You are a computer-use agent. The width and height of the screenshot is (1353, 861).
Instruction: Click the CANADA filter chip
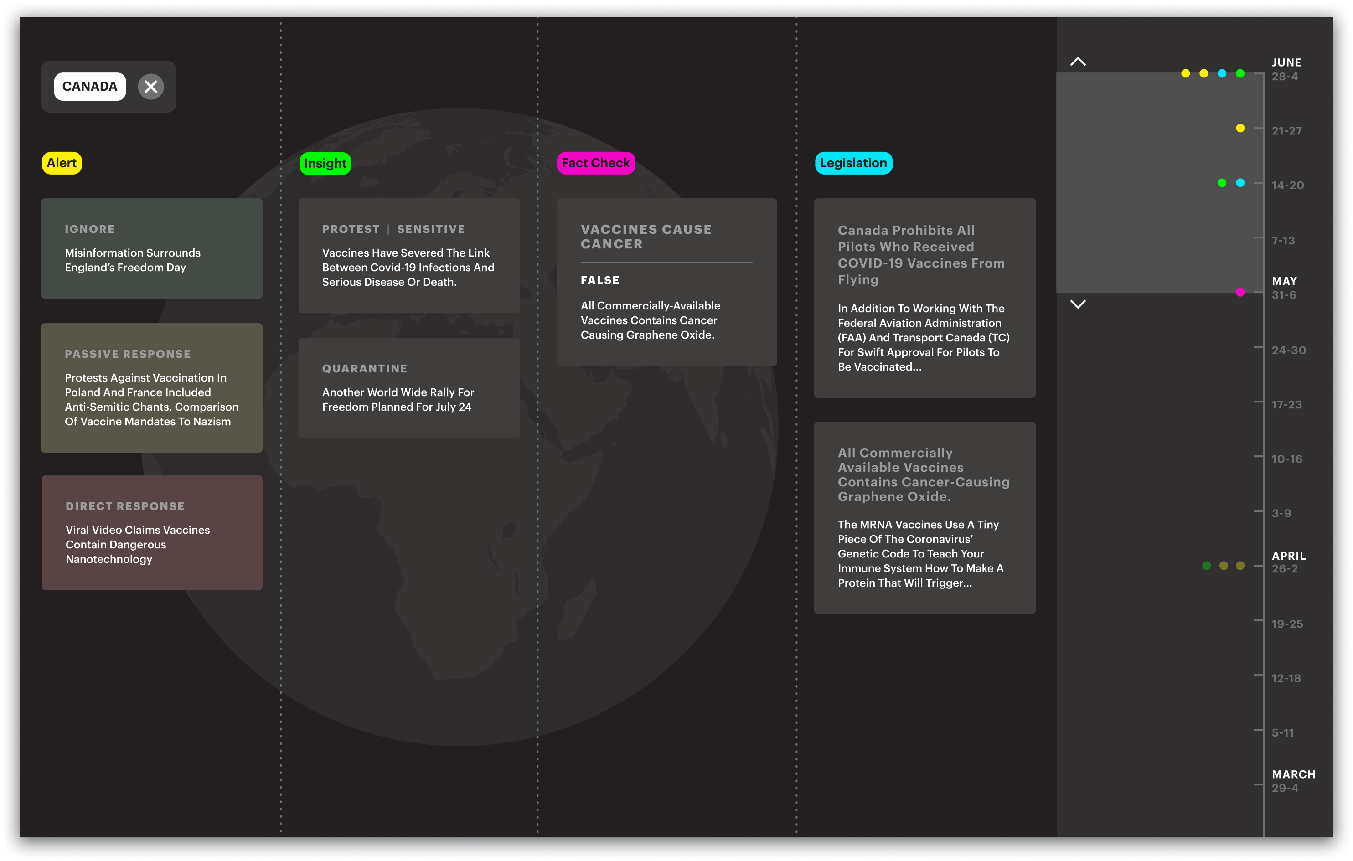[90, 87]
